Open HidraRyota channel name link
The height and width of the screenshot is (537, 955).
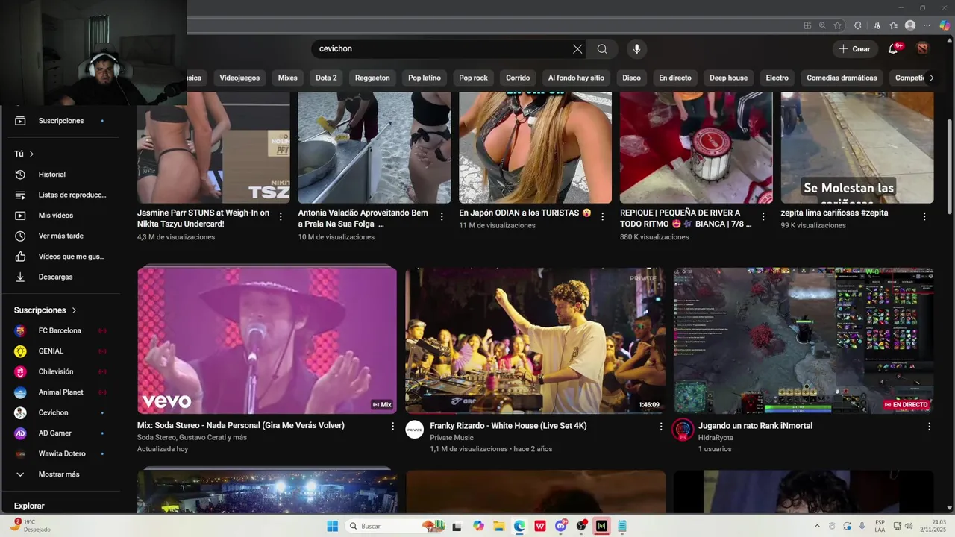pos(716,438)
